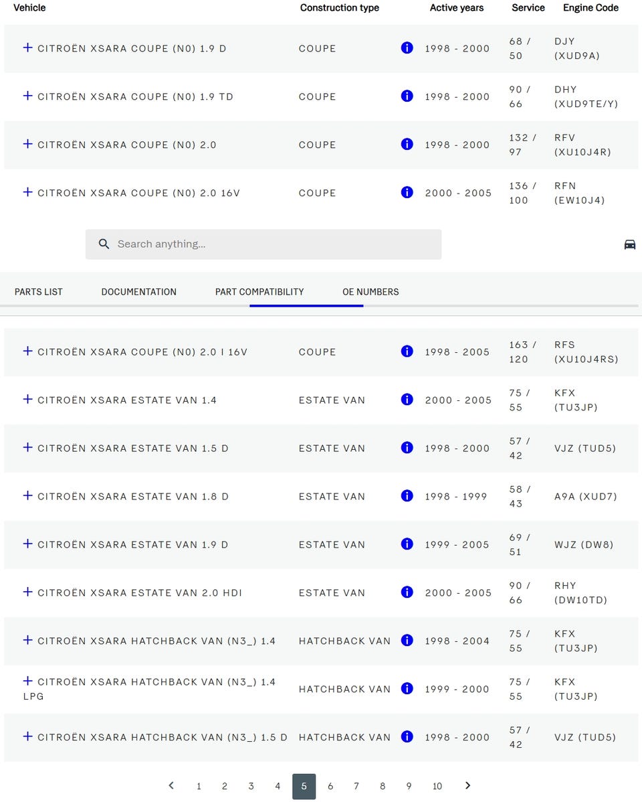Expand Hatchback Van 1.5 D row
Image resolution: width=642 pixels, height=802 pixels.
tap(27, 736)
